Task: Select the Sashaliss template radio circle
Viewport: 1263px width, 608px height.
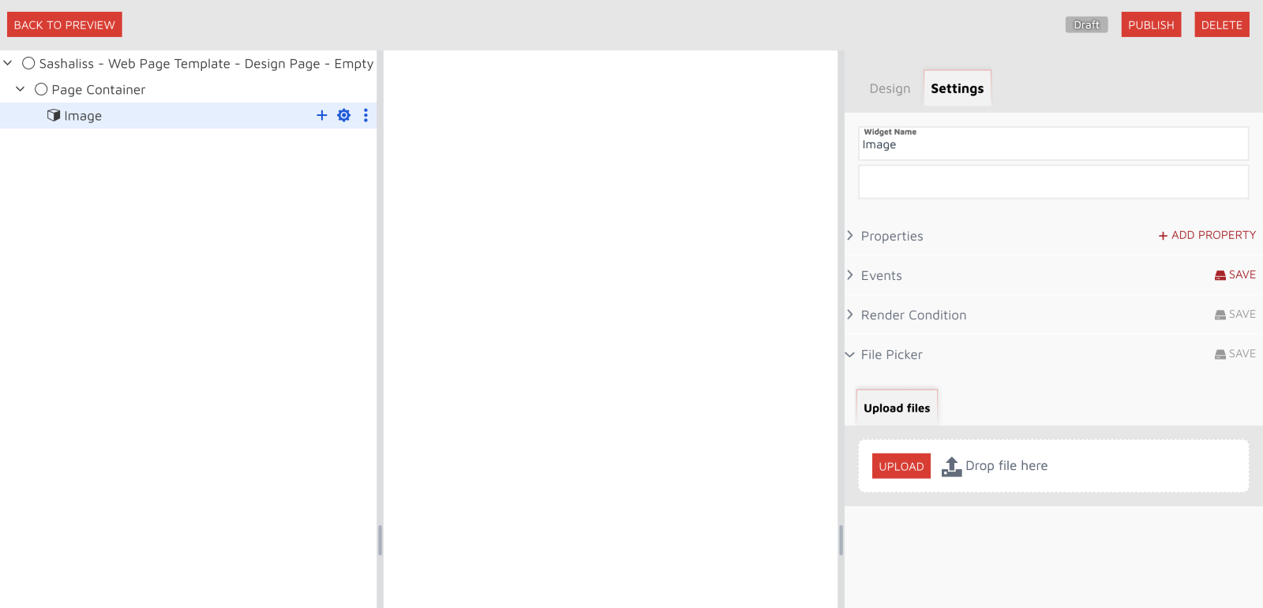Action: pyautogui.click(x=28, y=63)
